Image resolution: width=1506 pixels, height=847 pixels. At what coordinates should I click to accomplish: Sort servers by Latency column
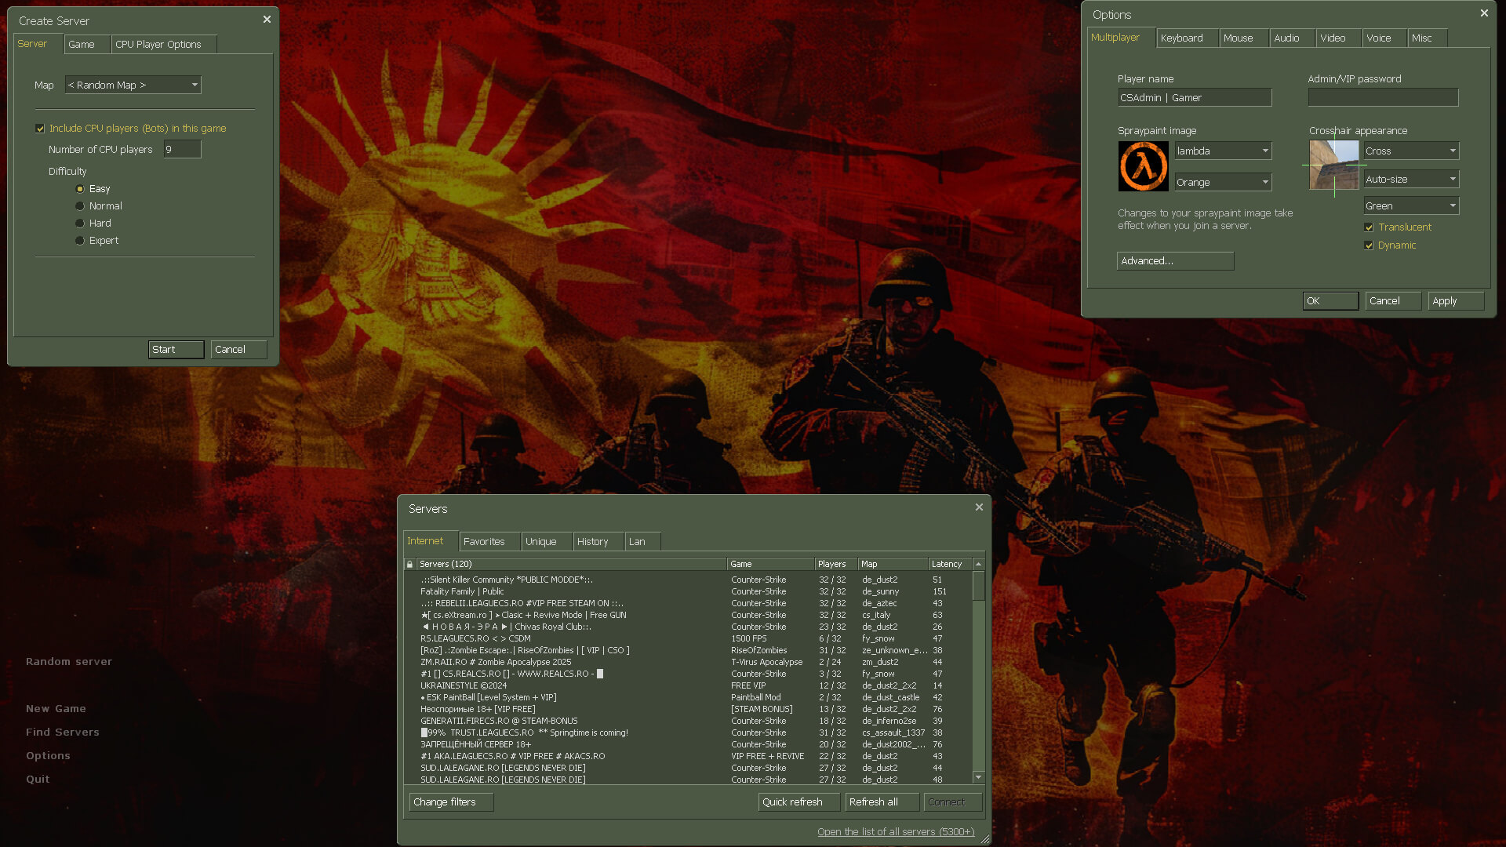point(950,564)
